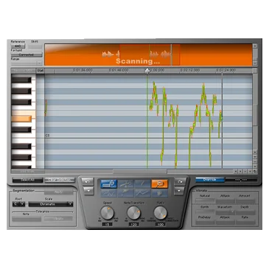The height and width of the screenshot is (269, 269).
Task: Open the Range dropdown arrow
Action: click(40, 63)
